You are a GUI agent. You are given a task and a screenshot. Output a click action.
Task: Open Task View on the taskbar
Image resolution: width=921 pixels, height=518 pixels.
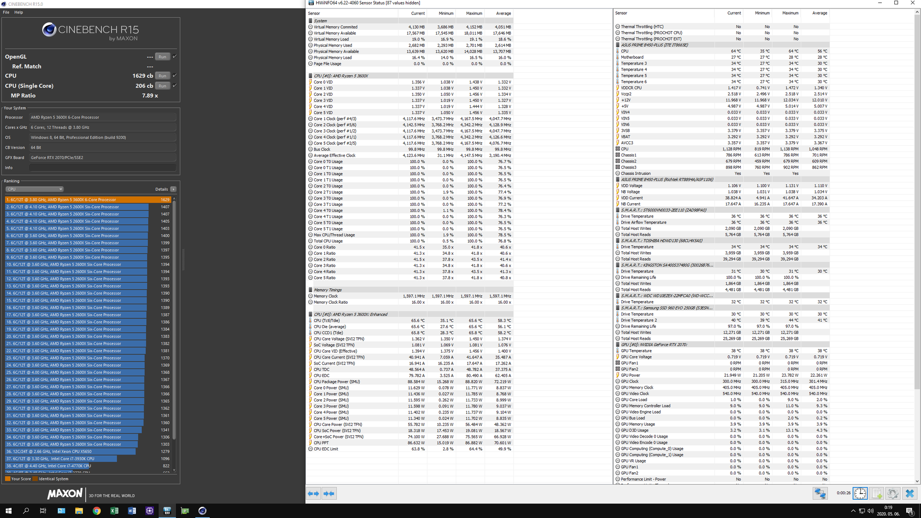click(43, 511)
